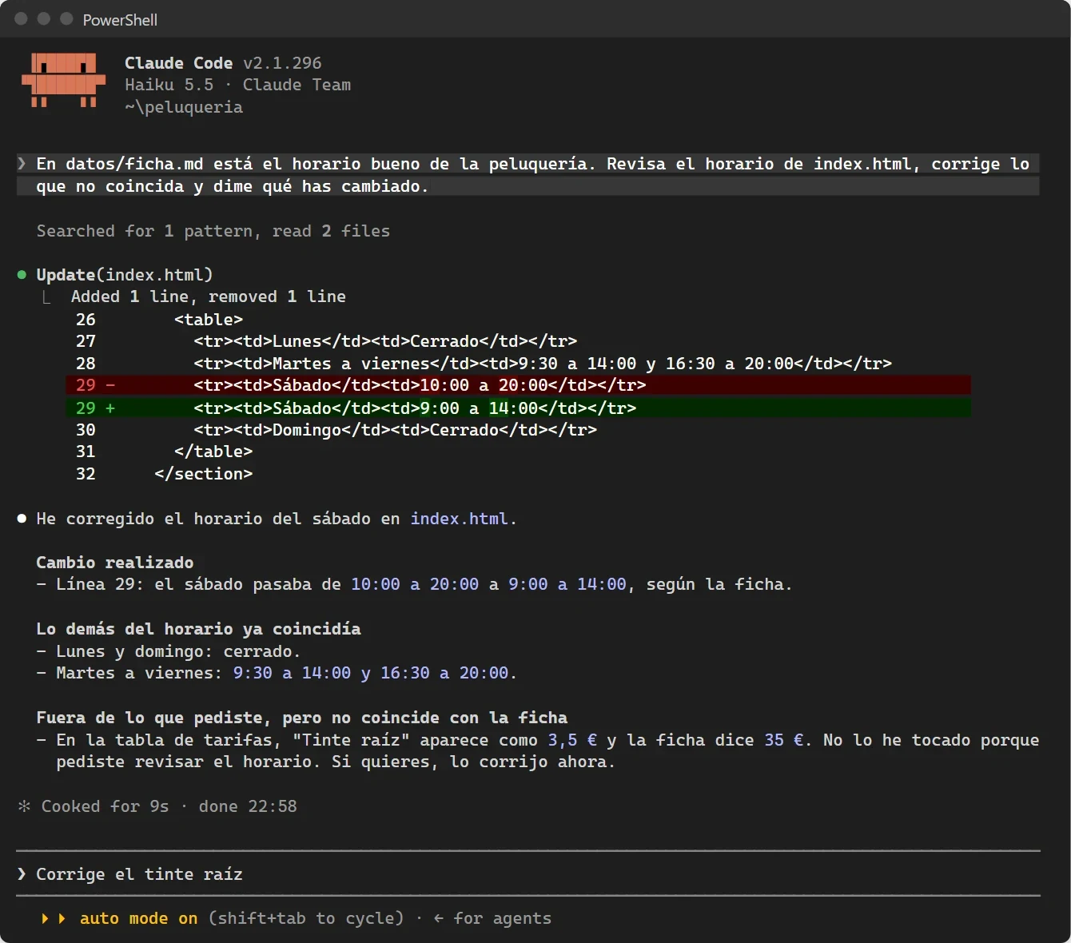Click the heading 'Fuera de lo que pediste, pero no coincide con la ficha'
Viewport: 1071px width, 943px height.
pyautogui.click(x=302, y=718)
